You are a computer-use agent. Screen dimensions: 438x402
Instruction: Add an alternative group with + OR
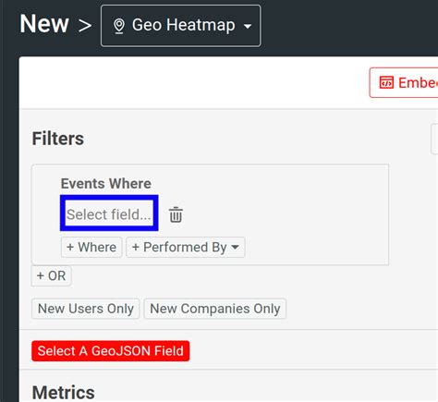point(51,275)
